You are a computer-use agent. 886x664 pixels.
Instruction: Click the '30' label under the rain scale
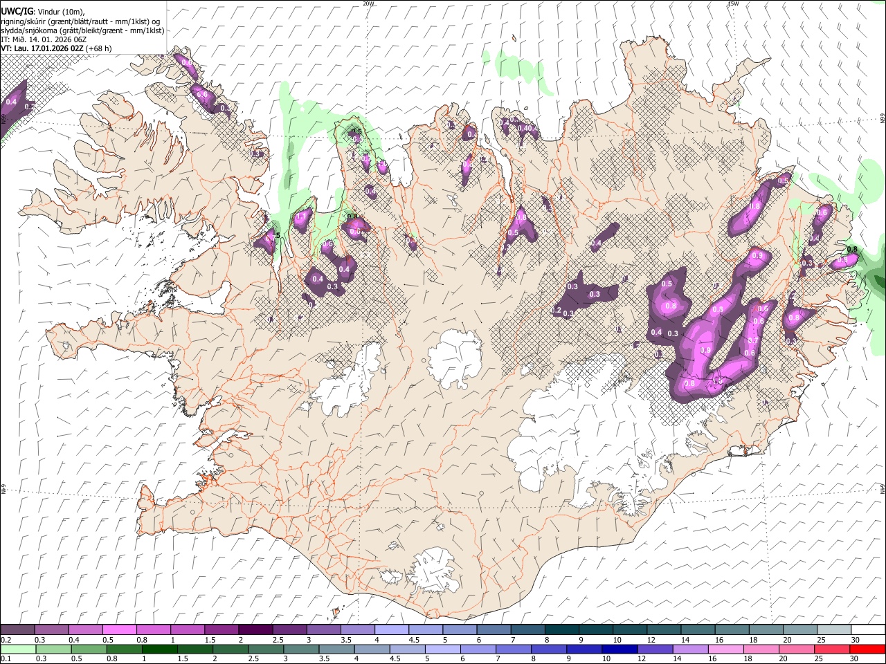pos(855,659)
